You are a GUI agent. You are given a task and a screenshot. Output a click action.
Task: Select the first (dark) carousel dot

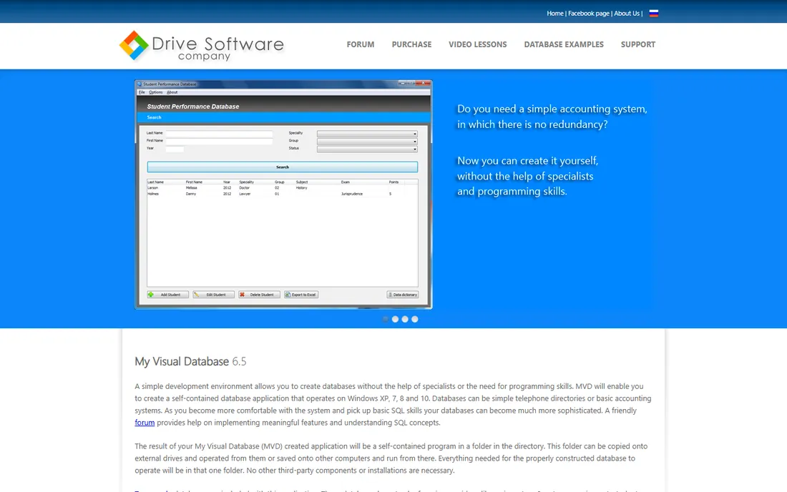pyautogui.click(x=386, y=319)
